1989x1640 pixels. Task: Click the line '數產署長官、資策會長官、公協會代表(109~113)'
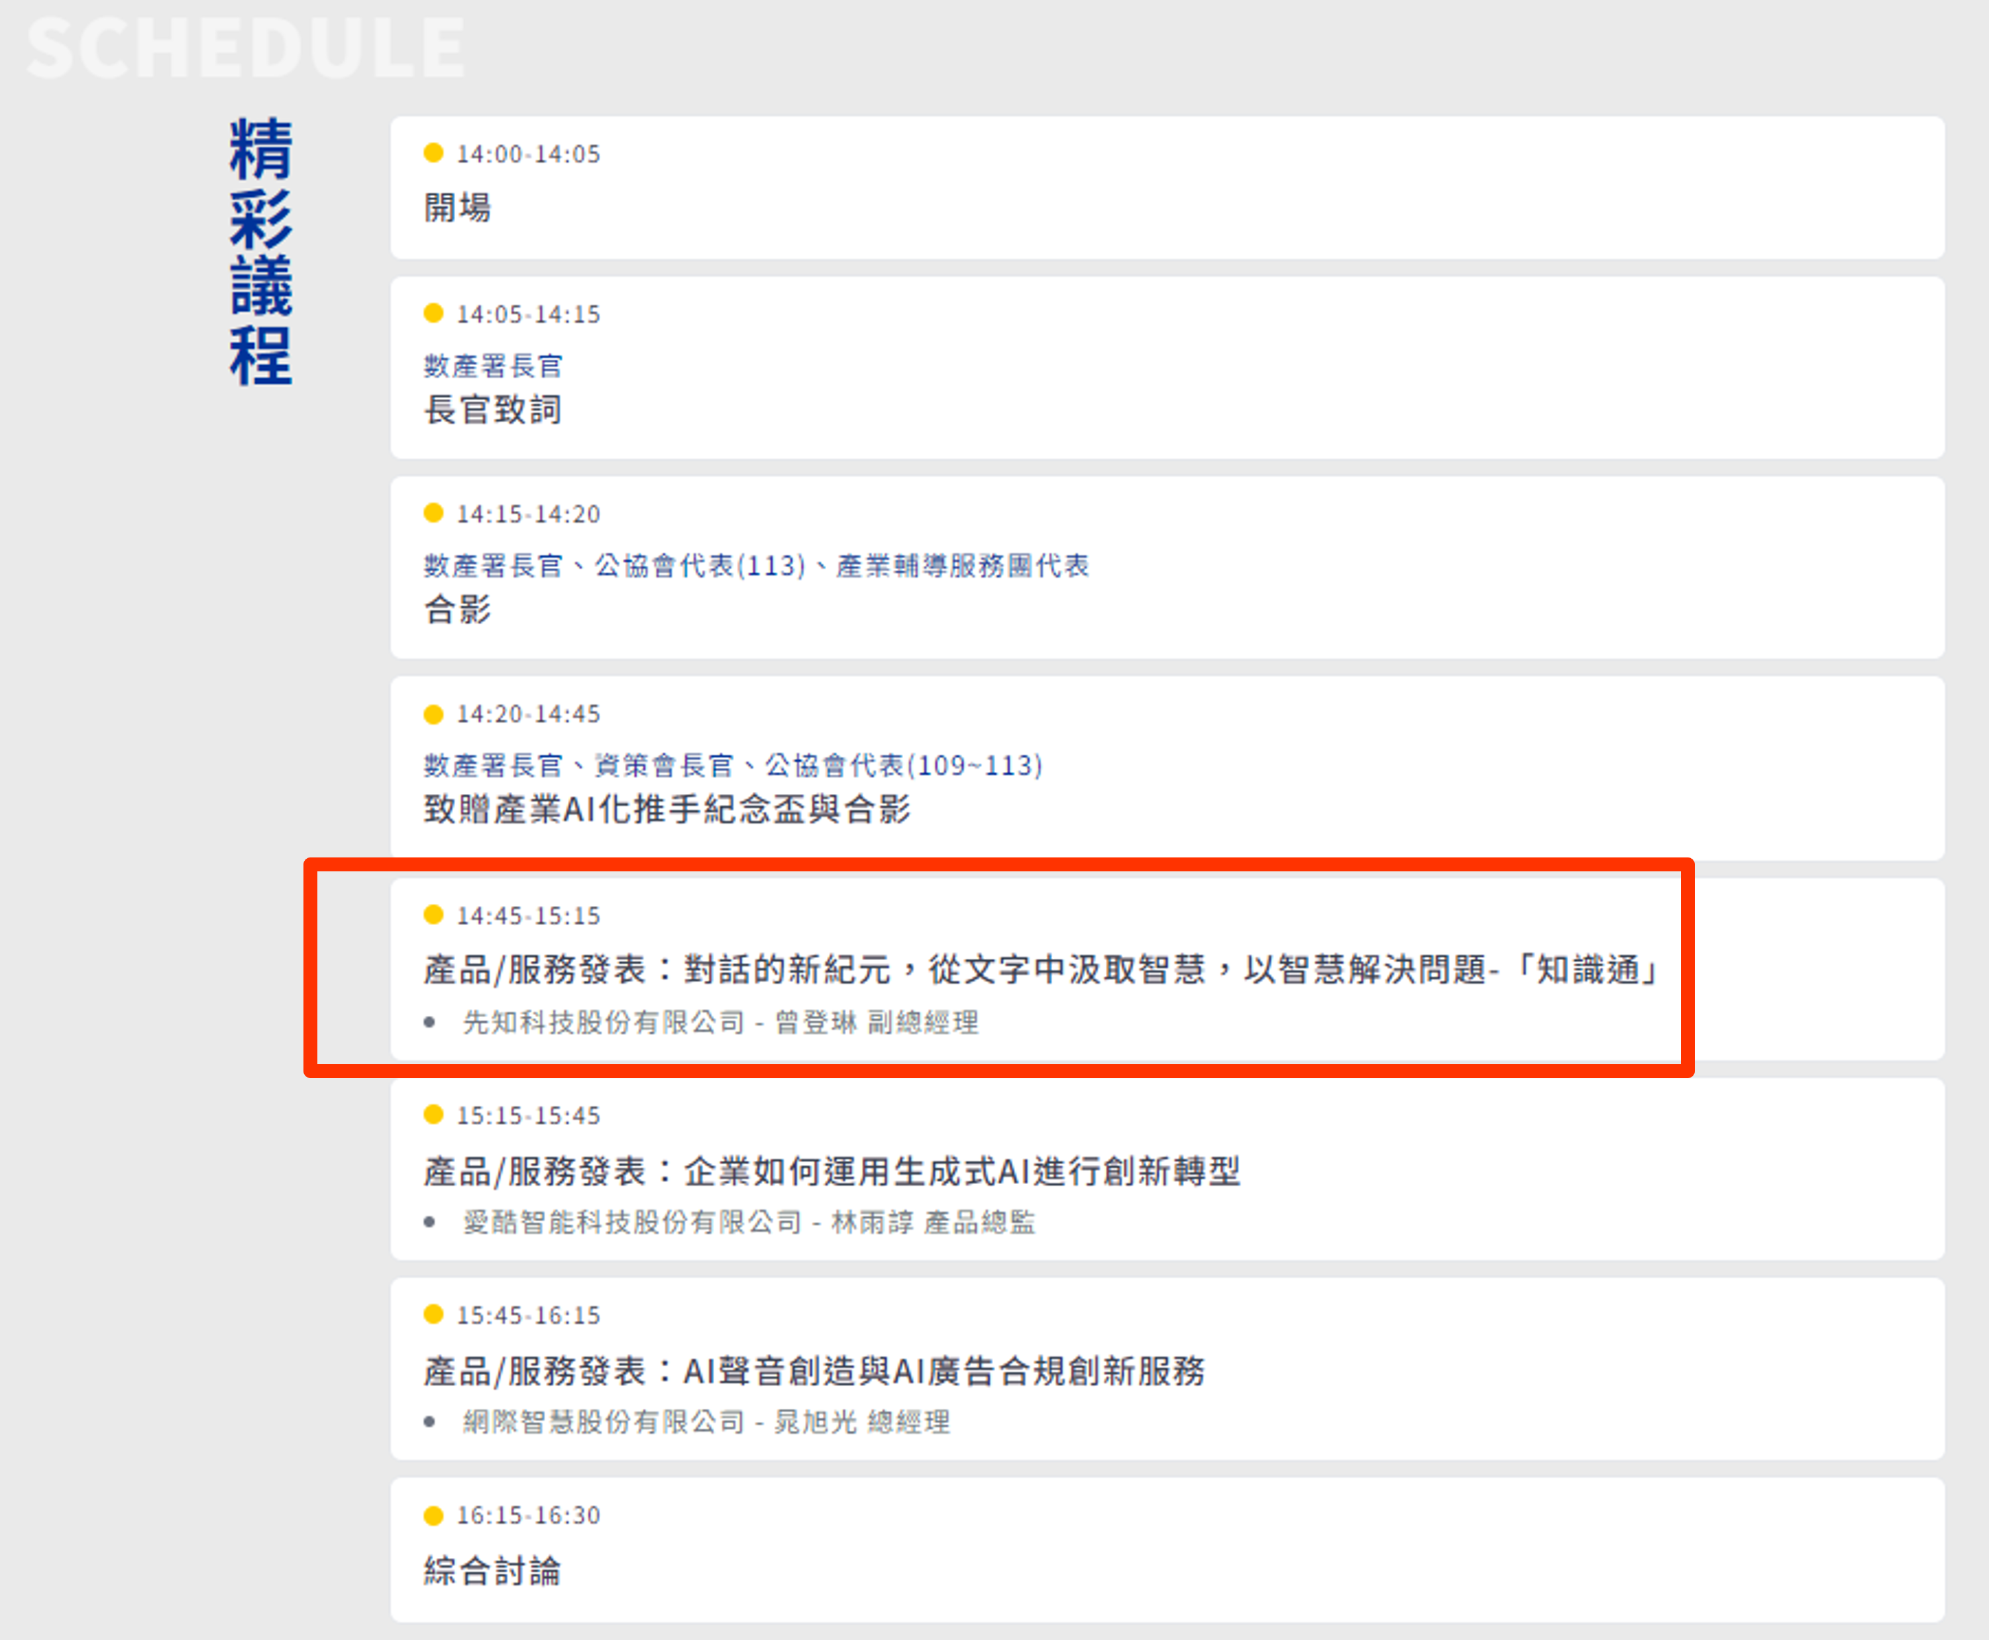733,765
